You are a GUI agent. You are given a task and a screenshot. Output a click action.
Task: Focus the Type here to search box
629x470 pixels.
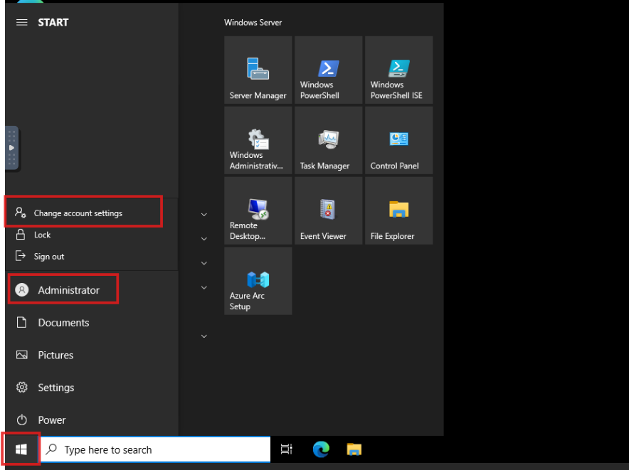(x=156, y=449)
